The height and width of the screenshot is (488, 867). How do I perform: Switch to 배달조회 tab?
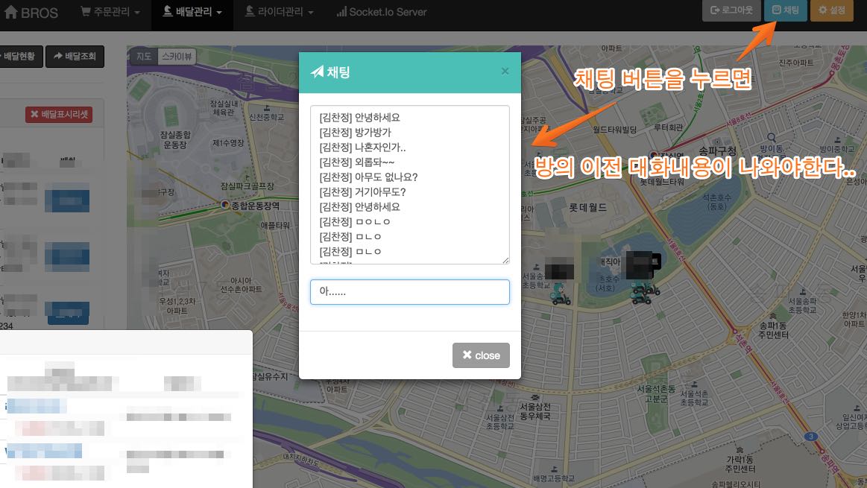(75, 56)
